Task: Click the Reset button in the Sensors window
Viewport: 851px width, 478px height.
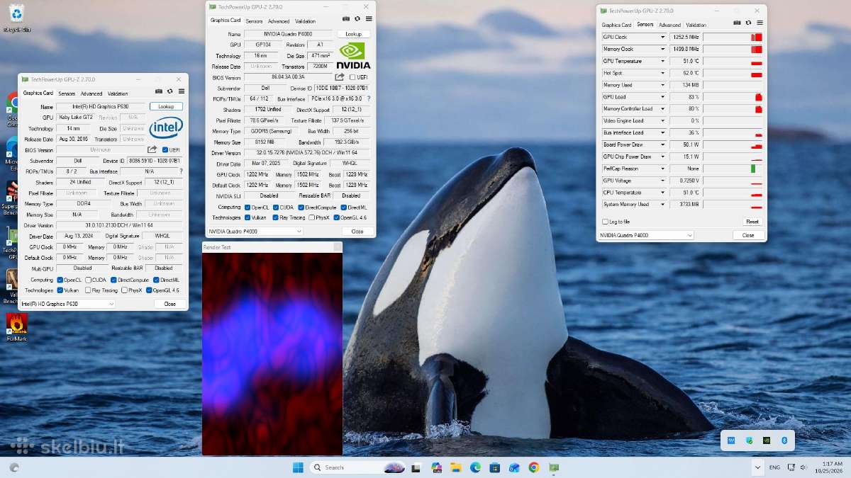Action: pyautogui.click(x=752, y=222)
